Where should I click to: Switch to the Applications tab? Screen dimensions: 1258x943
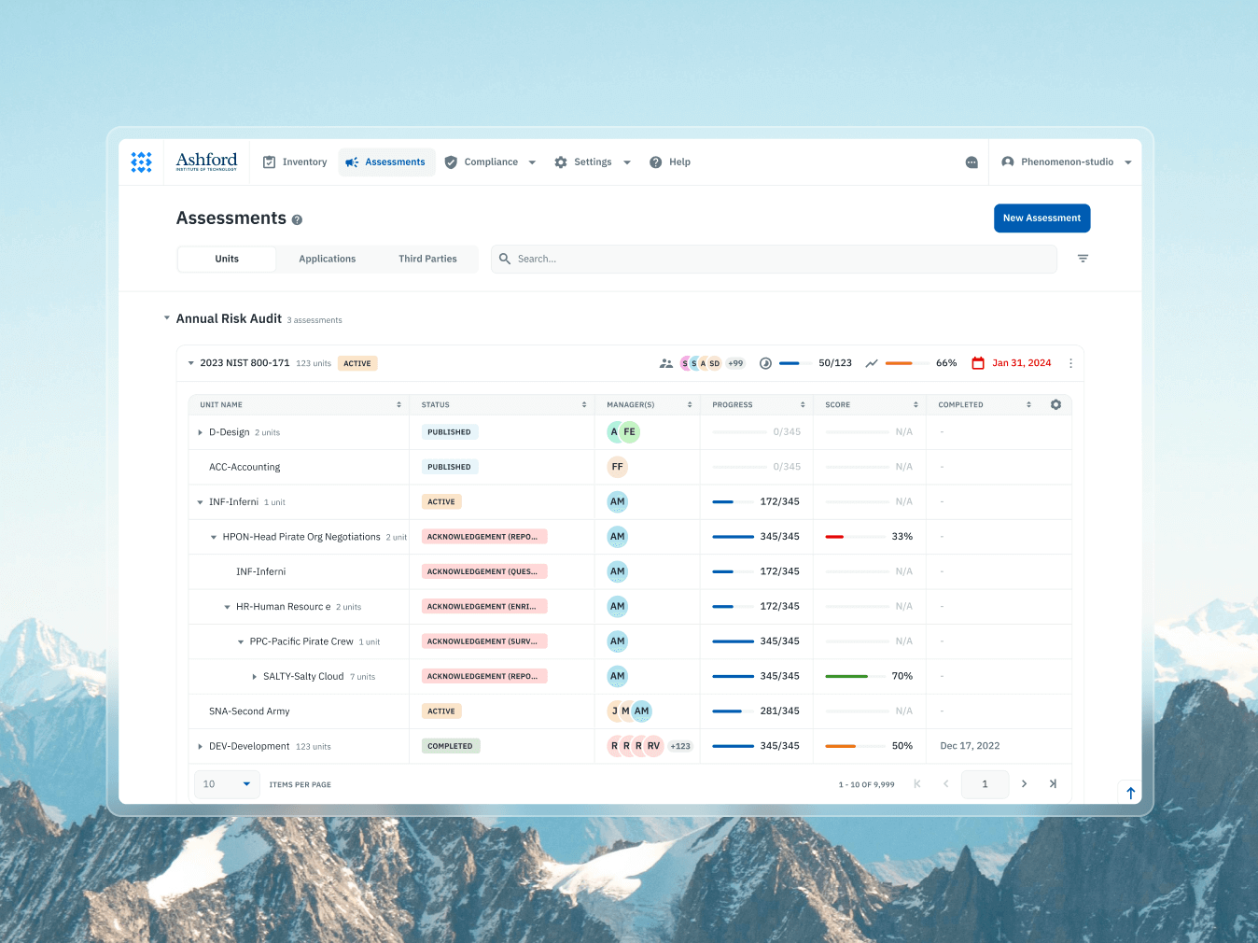pyautogui.click(x=327, y=259)
